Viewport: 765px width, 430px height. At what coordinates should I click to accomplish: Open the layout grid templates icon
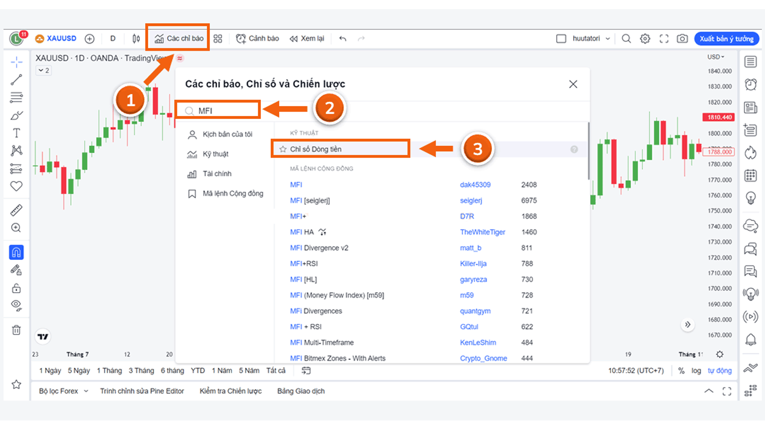[x=218, y=39]
